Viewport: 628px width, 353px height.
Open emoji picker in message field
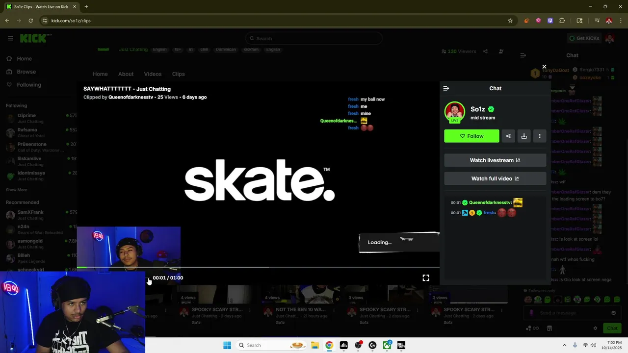coord(613,313)
